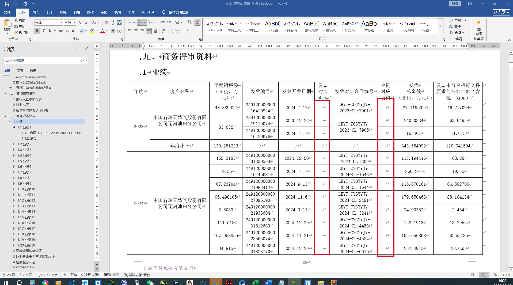The image size is (513, 285).
Task: Align text to the left
Action: pos(129,31)
